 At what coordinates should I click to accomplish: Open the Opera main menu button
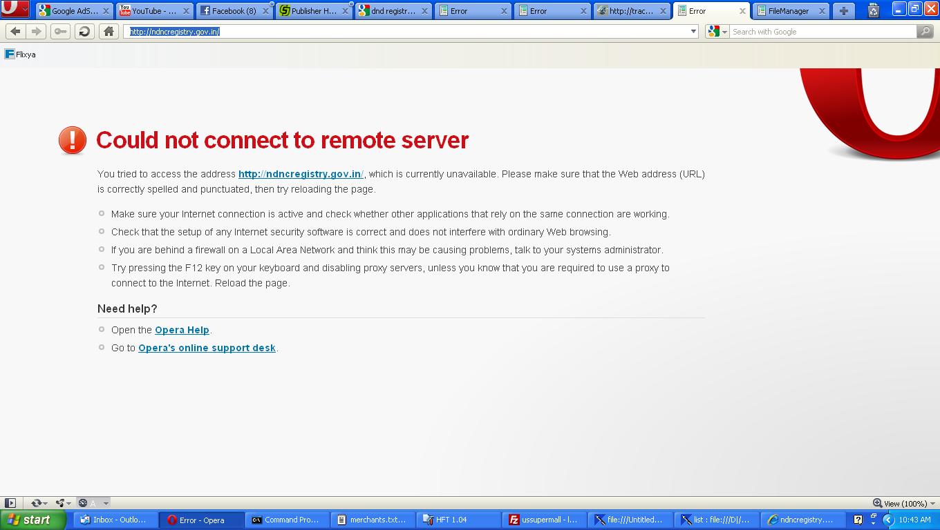click(15, 10)
